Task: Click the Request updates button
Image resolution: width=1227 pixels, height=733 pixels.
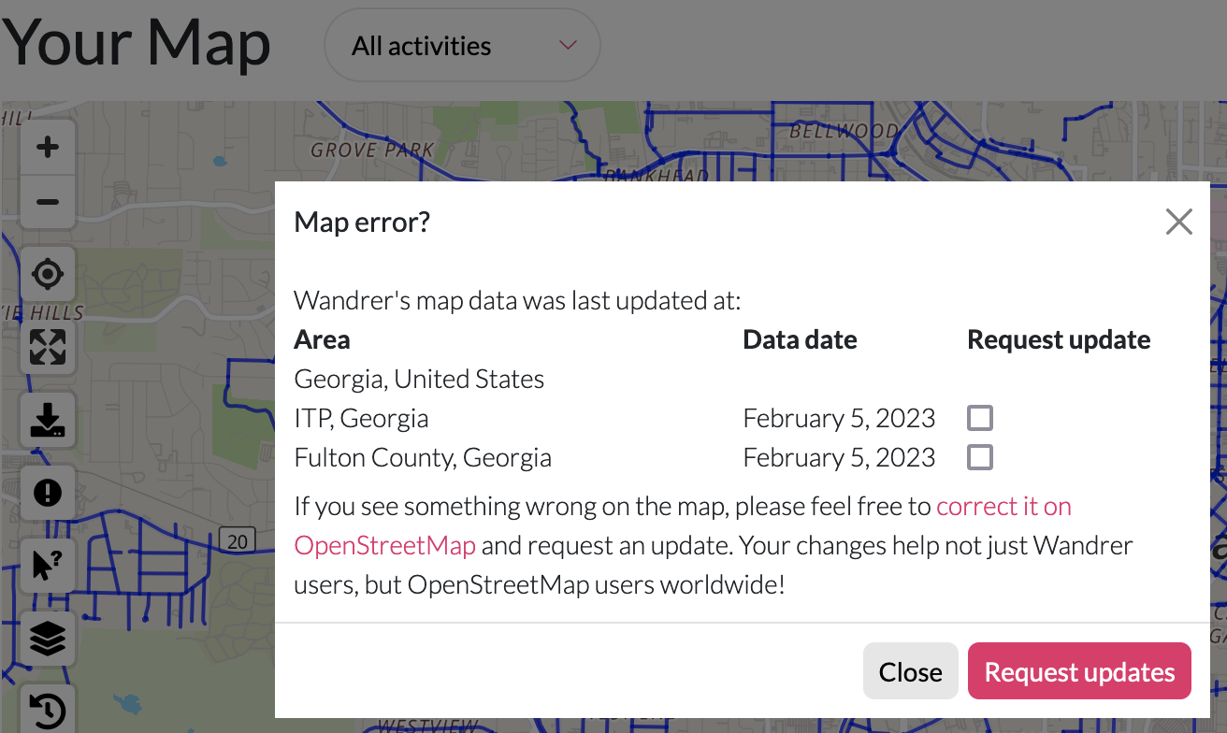Action: [x=1079, y=671]
